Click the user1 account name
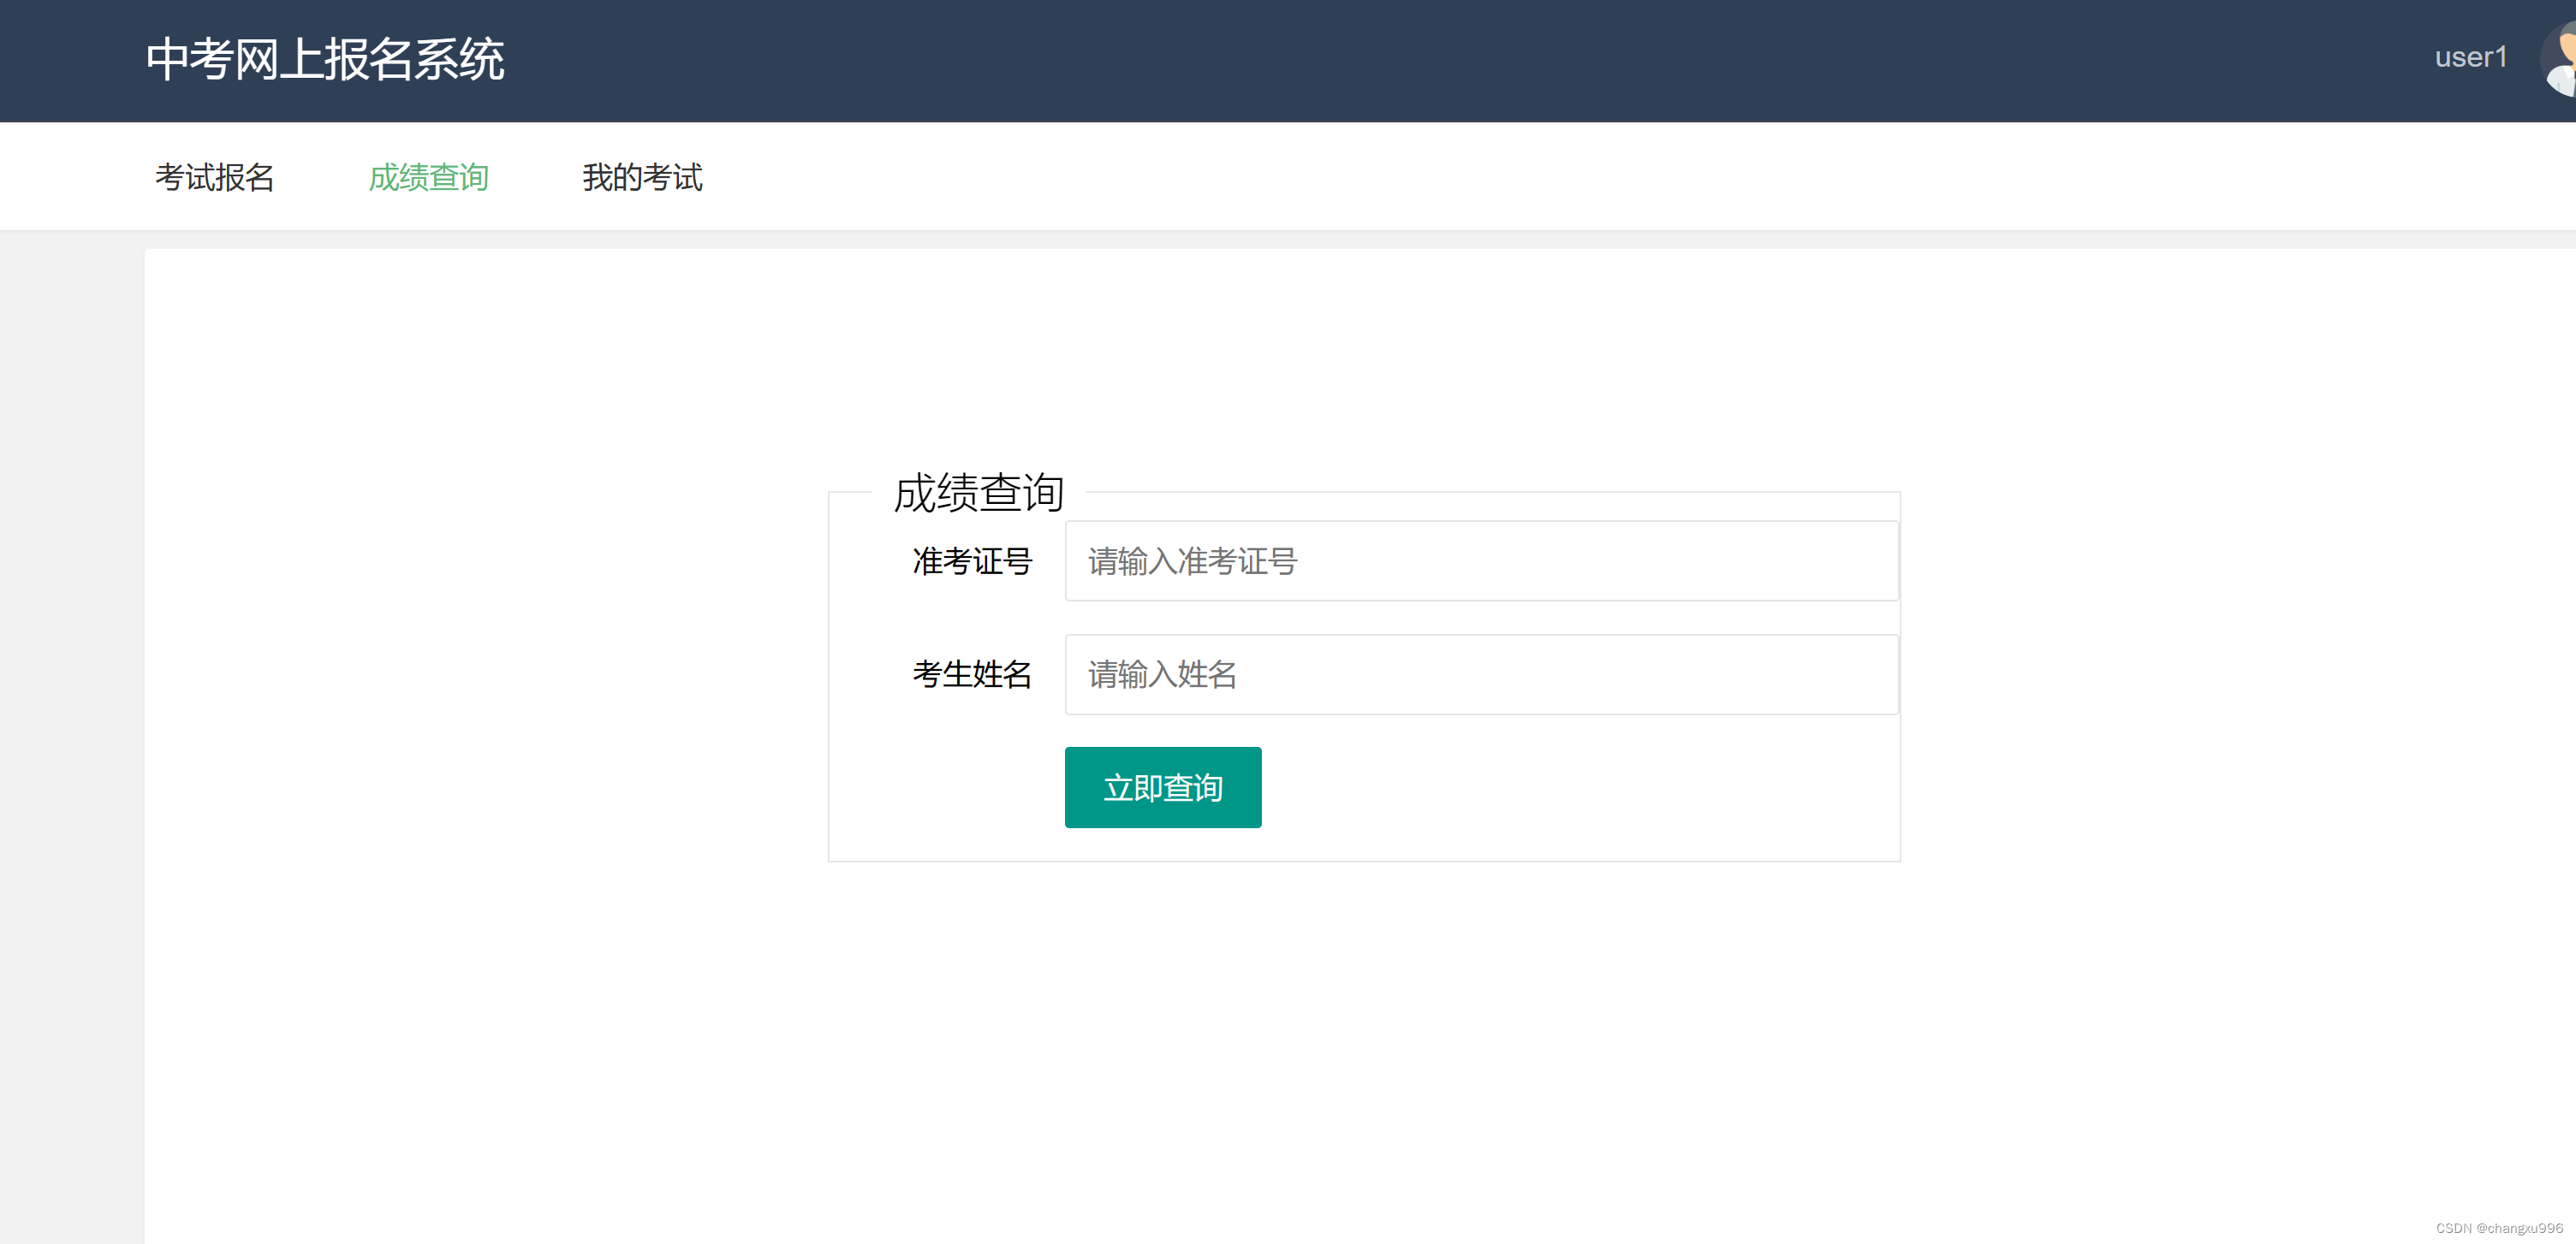This screenshot has height=1244, width=2576. (2470, 57)
